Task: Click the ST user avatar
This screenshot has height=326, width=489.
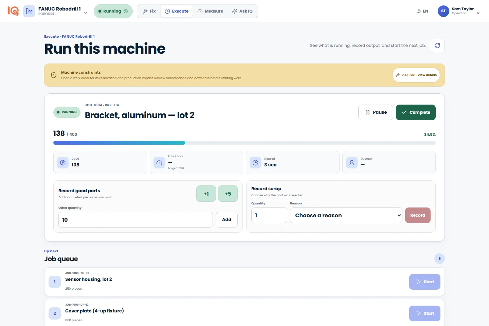Action: point(443,11)
